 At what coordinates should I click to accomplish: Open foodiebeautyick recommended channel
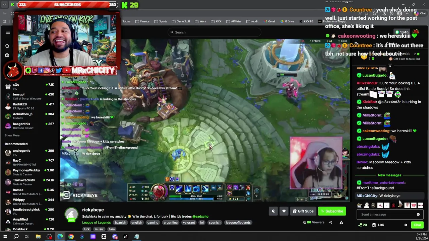click(29, 211)
